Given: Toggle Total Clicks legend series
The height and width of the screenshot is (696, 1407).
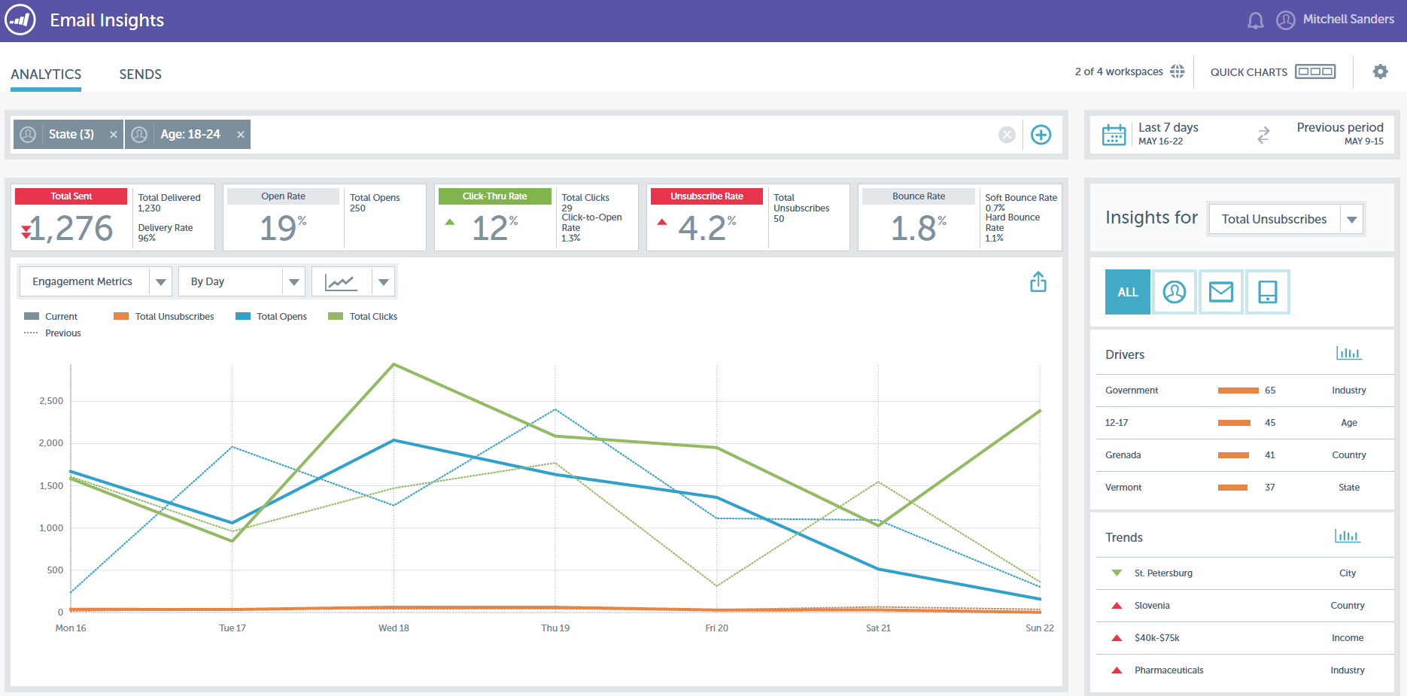Looking at the screenshot, I should click(363, 317).
